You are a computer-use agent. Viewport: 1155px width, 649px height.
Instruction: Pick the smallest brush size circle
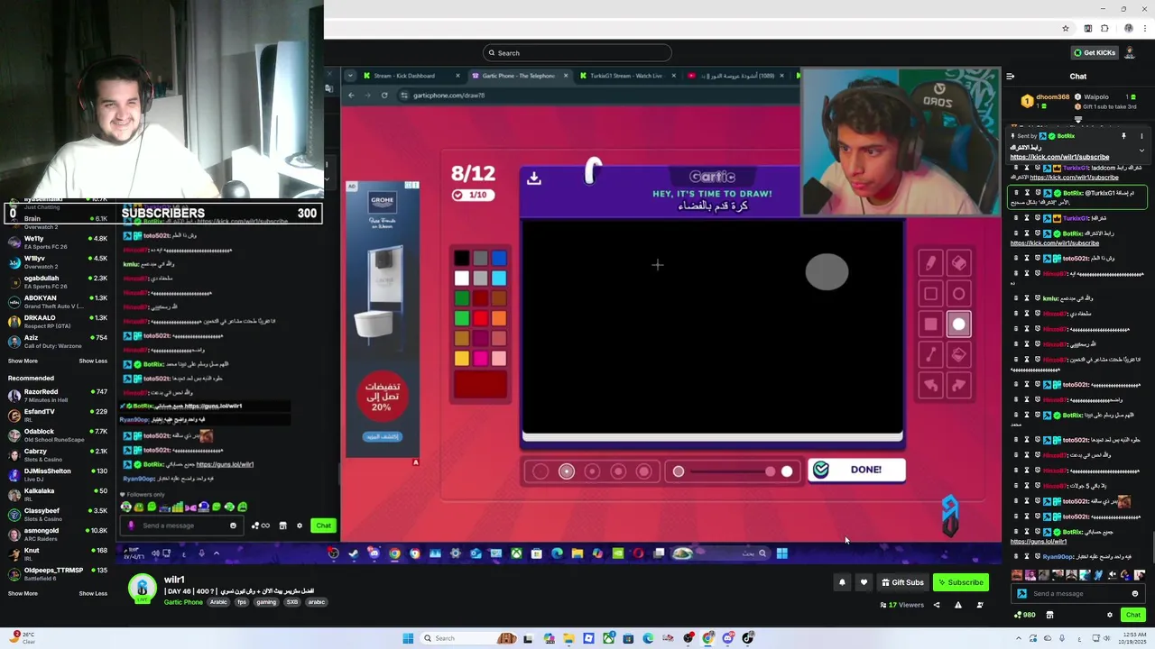click(x=541, y=471)
